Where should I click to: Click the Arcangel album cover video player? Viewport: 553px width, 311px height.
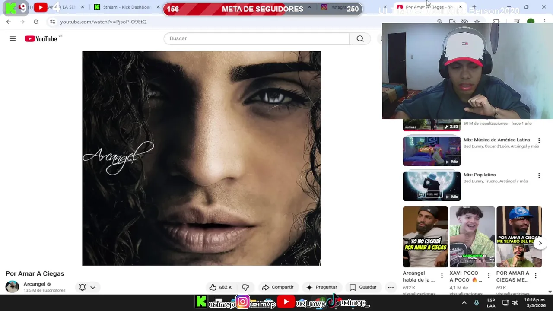click(201, 158)
